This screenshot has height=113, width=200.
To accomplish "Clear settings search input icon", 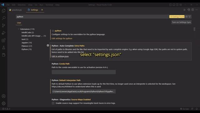I will pyautogui.click(x=187, y=17).
